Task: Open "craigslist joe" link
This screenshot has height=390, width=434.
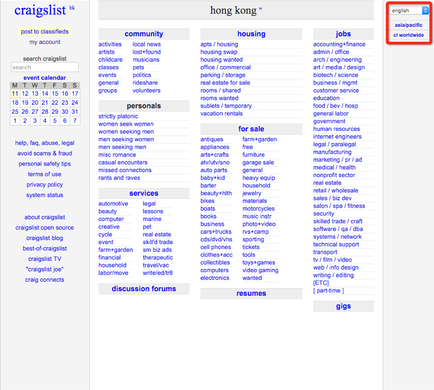Action: [x=45, y=269]
